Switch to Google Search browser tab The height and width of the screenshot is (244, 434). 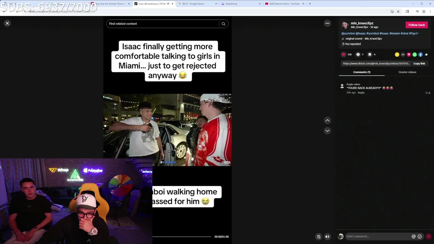pos(198,4)
